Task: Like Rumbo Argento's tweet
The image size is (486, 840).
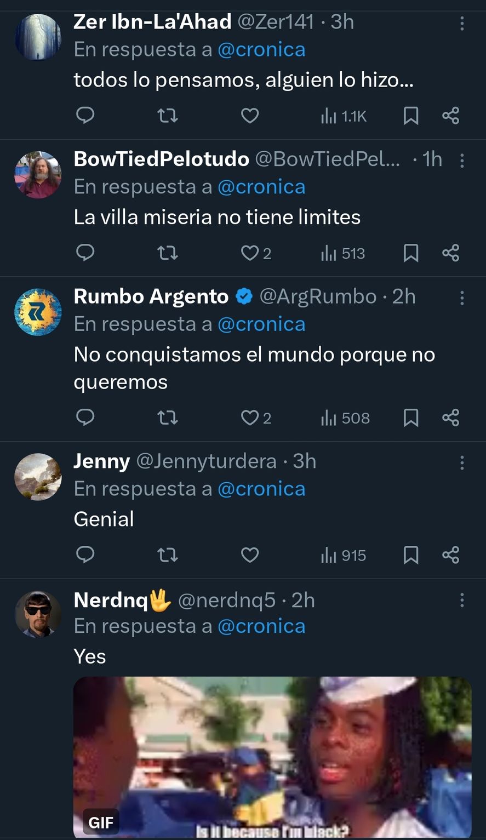Action: coord(250,419)
